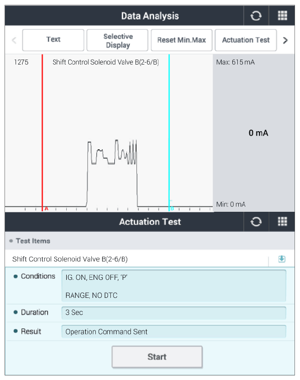
Task: Click the 'Actuation Test' panel title
Action: coord(150,222)
